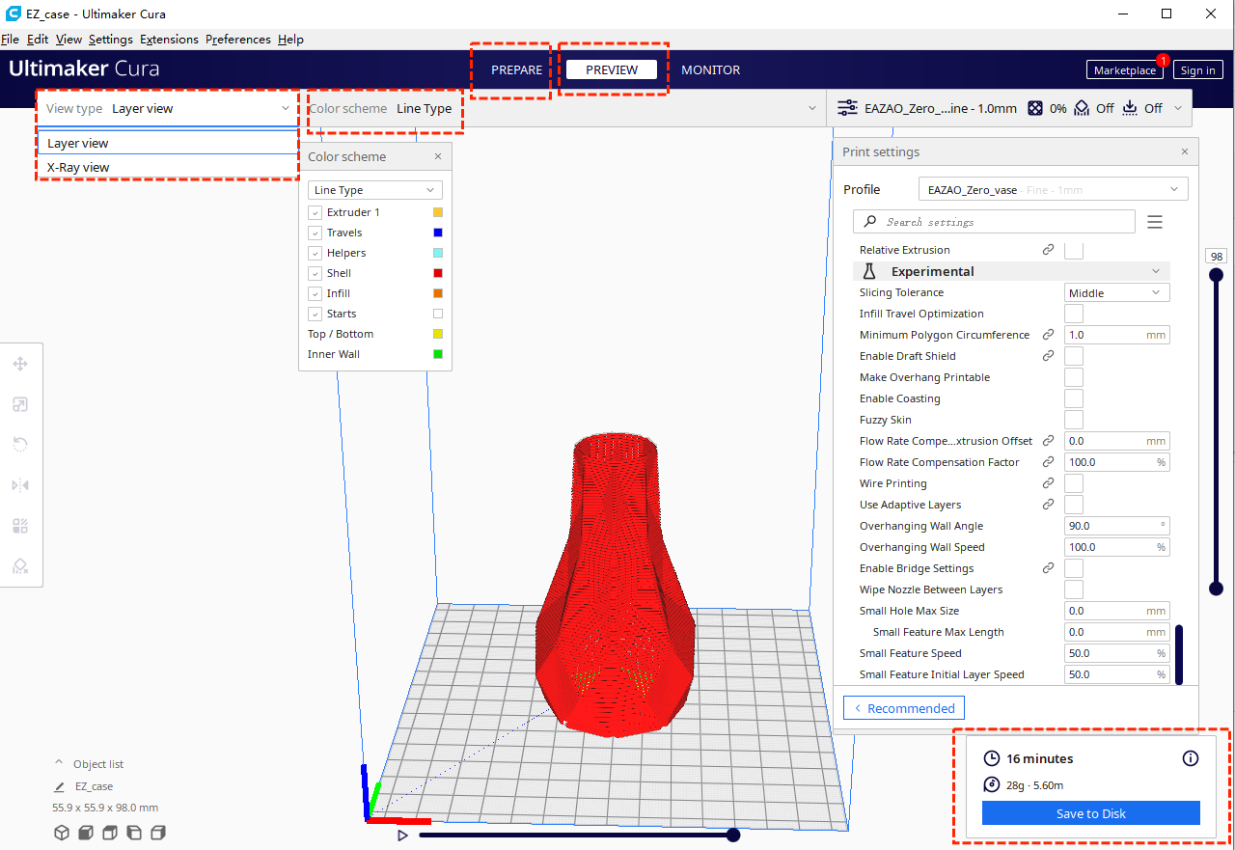Select the Rotate tool in left toolbar
The image size is (1235, 850).
(19, 445)
